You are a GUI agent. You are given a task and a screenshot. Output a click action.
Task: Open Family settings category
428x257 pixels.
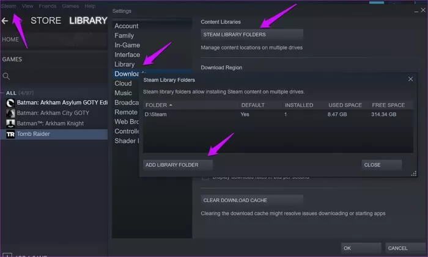click(124, 35)
